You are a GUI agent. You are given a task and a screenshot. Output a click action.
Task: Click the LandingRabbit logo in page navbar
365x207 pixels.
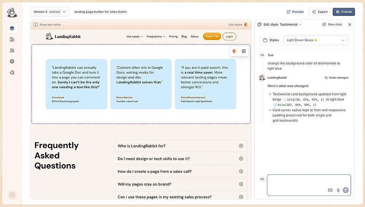pos(63,36)
